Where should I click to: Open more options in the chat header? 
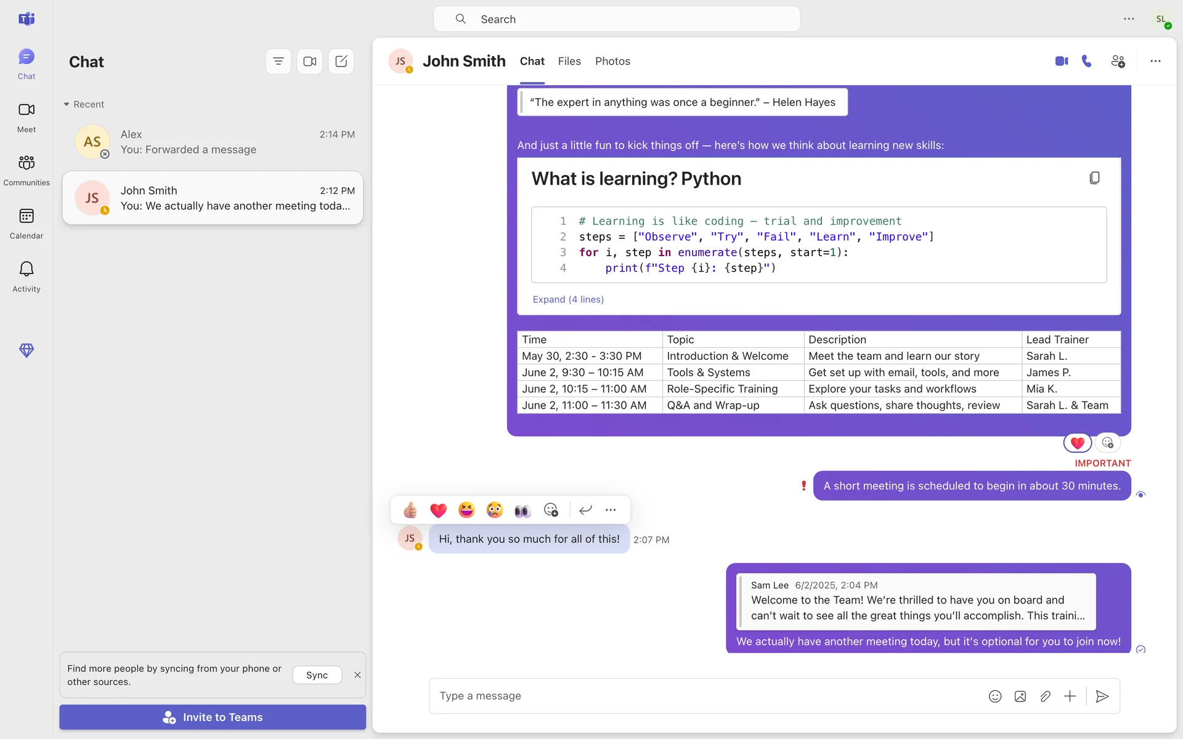(1155, 61)
